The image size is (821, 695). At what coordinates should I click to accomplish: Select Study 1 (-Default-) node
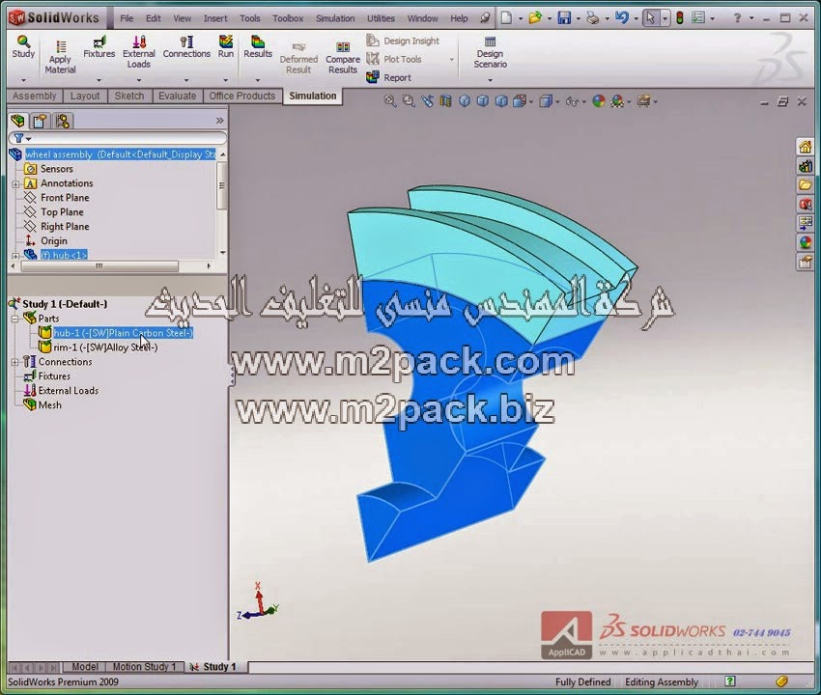click(x=65, y=304)
